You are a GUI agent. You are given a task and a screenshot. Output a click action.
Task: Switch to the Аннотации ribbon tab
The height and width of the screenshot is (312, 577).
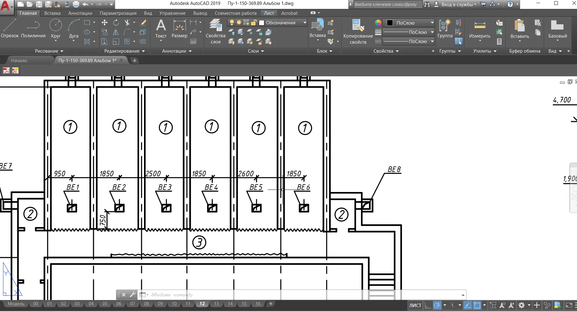pos(80,13)
